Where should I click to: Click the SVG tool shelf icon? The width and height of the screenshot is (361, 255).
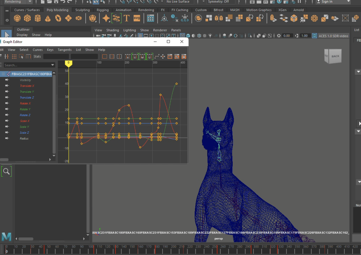pos(137,18)
